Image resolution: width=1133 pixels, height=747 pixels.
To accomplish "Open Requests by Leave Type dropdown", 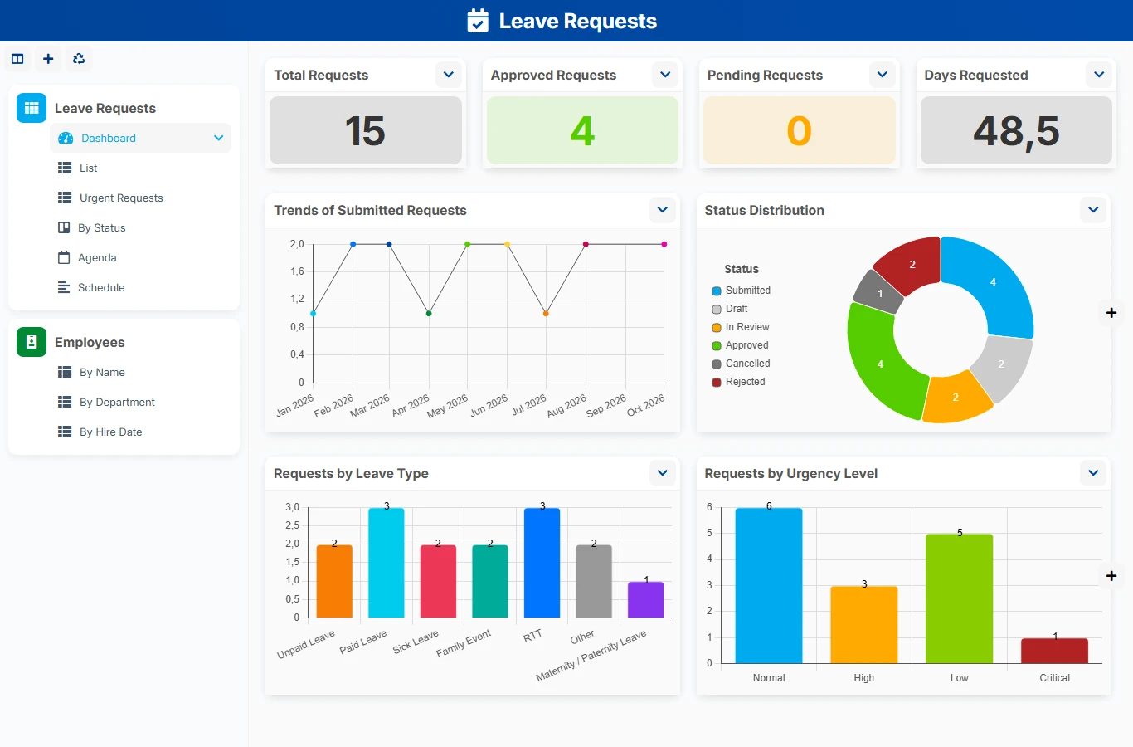I will [x=663, y=473].
